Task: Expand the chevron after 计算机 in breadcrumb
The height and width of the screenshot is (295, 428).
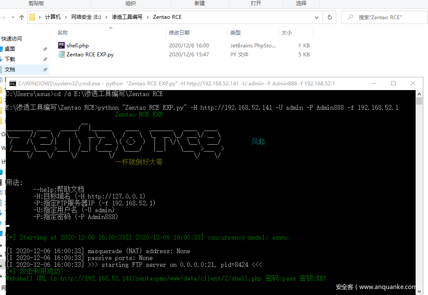Action: point(66,17)
